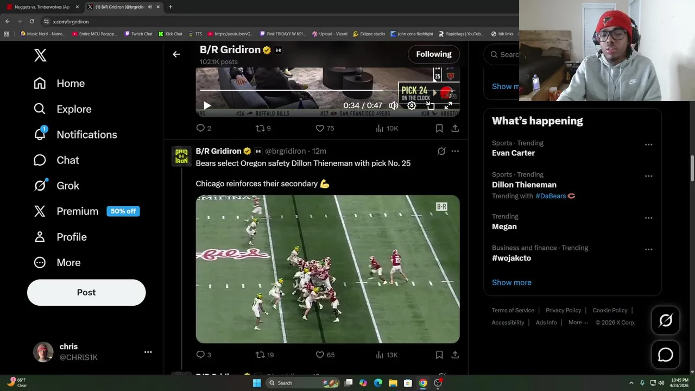Image resolution: width=695 pixels, height=391 pixels.
Task: Toggle picture-in-picture on the video
Action: pos(430,105)
